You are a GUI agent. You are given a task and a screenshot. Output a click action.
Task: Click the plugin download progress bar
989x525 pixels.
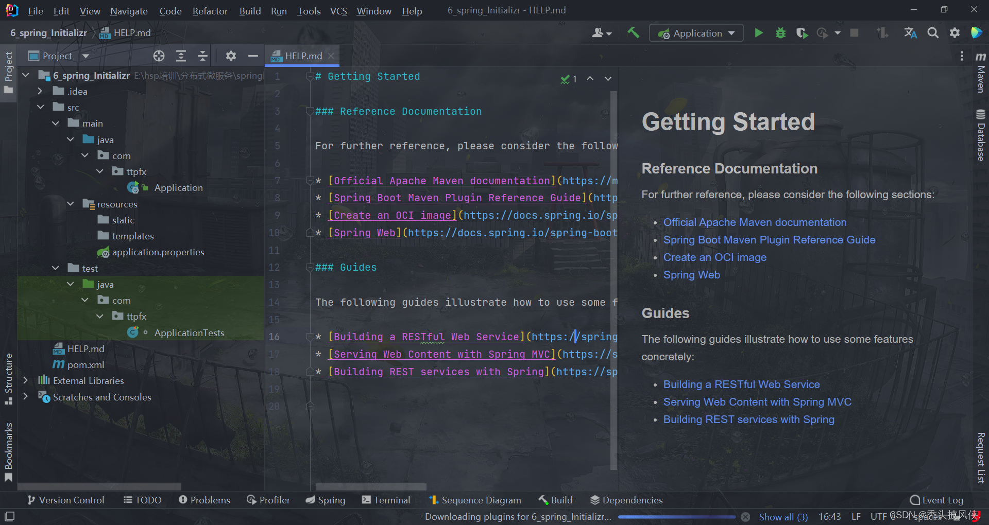pos(677,517)
